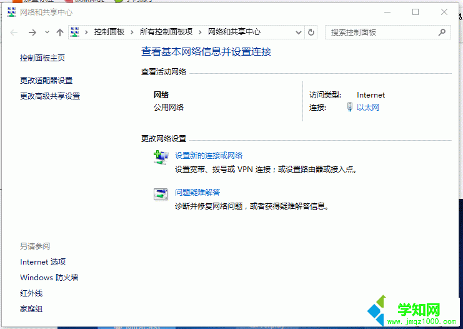Open the 问题疑难解答 link
Viewport: 463px width, 329px height.
[197, 193]
